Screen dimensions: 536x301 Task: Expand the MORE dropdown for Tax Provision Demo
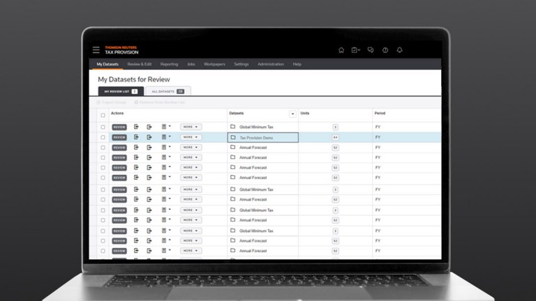(x=190, y=137)
